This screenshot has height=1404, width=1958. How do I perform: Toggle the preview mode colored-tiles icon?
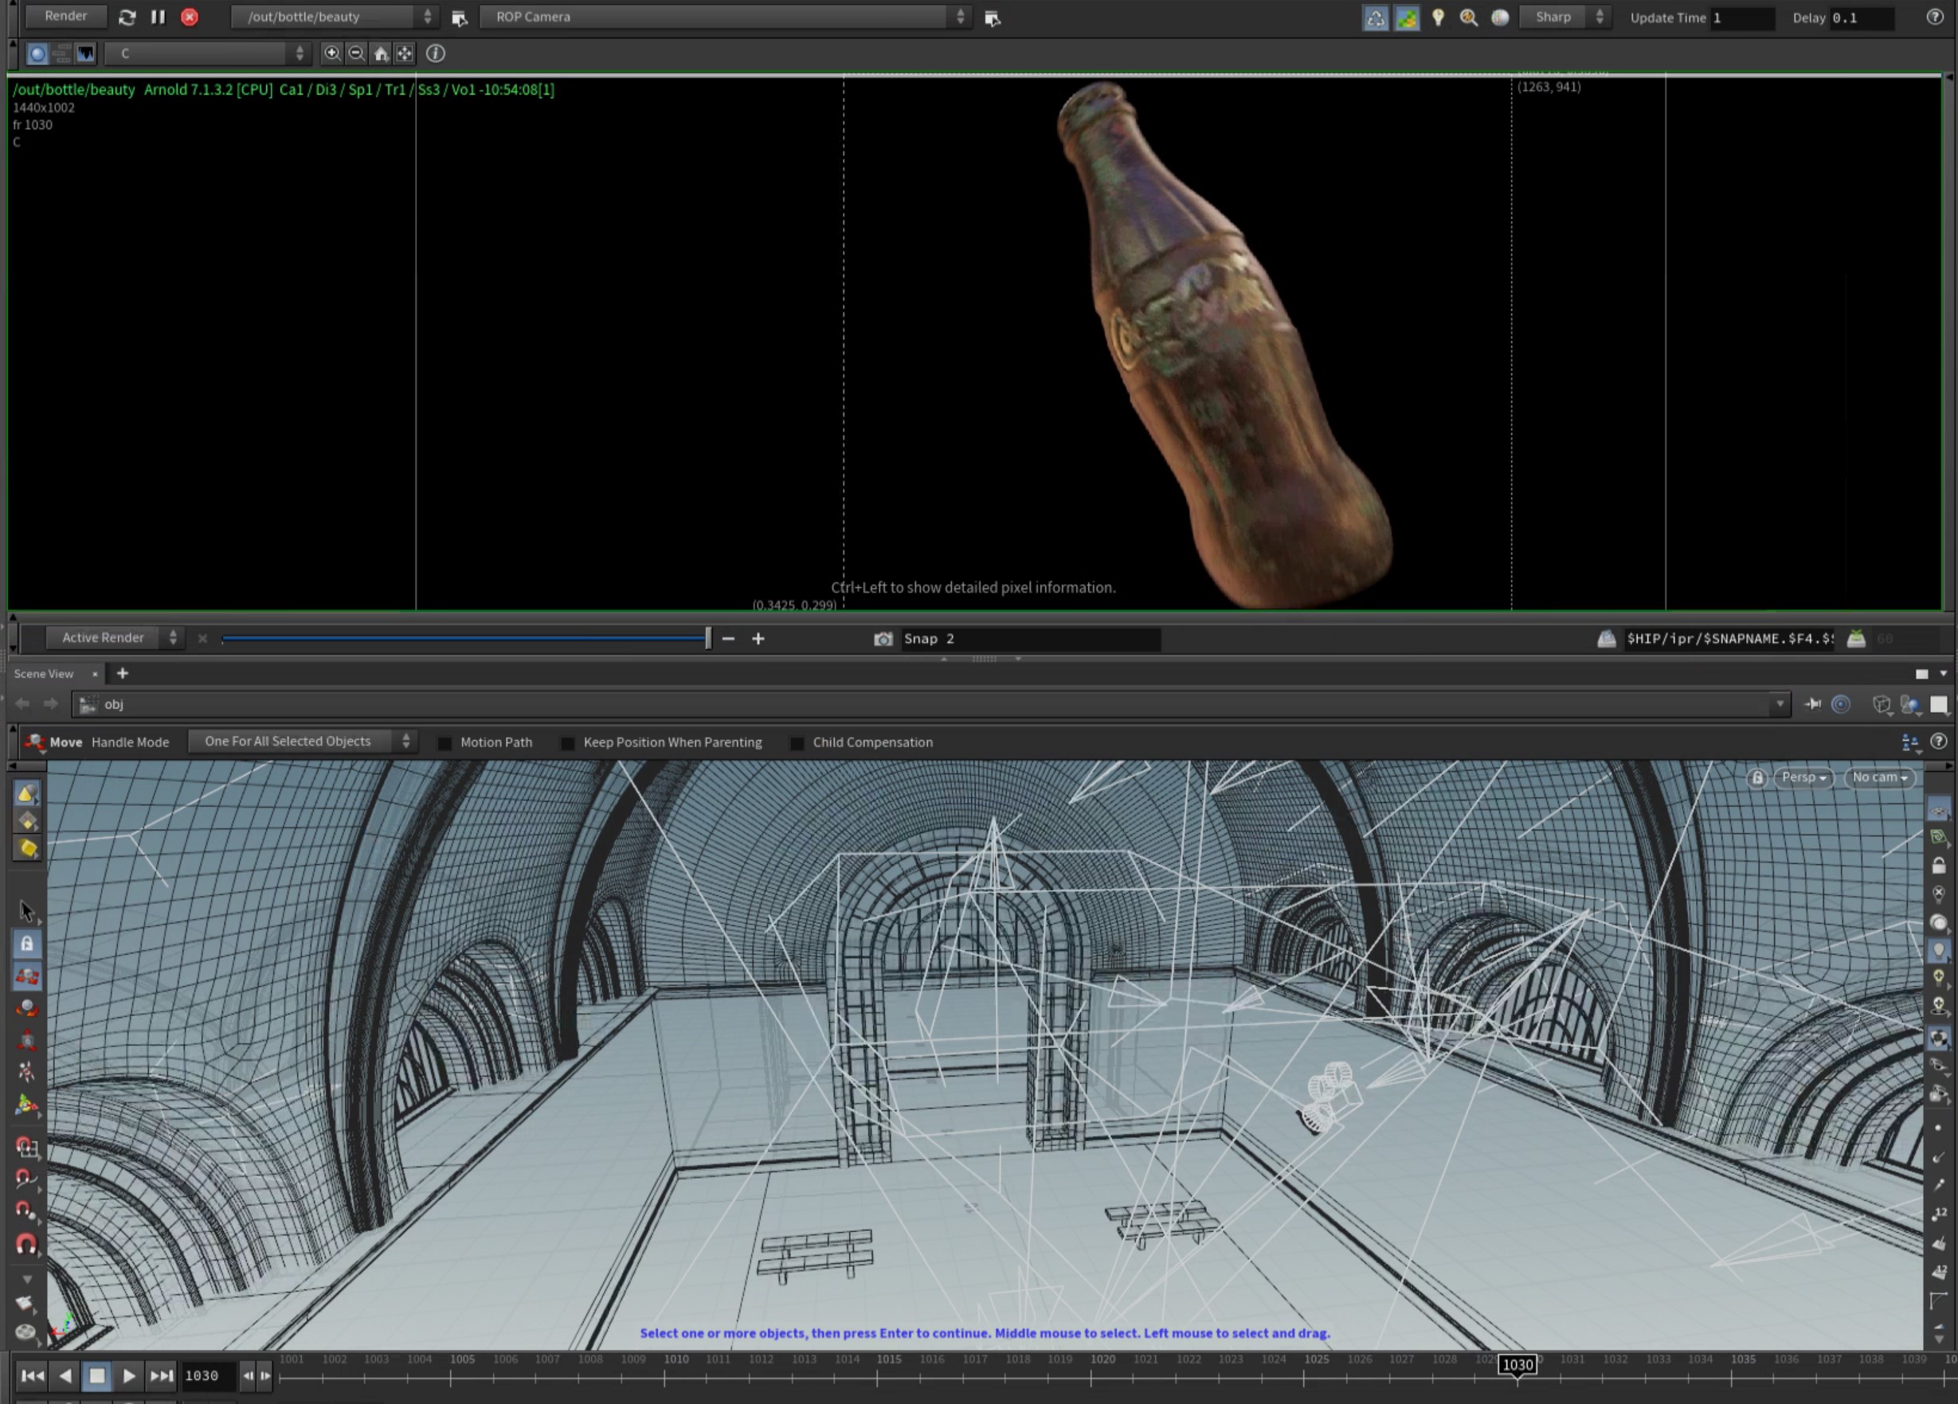tap(1408, 18)
